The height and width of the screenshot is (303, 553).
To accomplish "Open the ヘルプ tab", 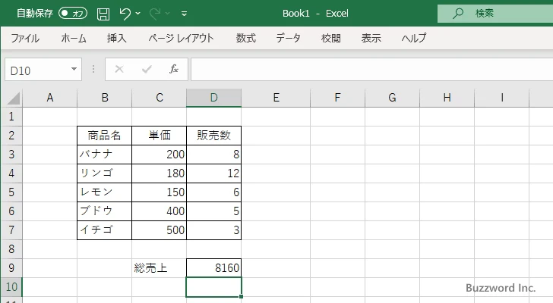I will 414,38.
